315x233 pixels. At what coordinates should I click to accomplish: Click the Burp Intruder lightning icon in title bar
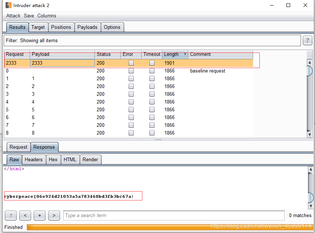pyautogui.click(x=9, y=5)
